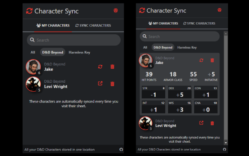Open the GitHub link in left panel footer

(121, 149)
